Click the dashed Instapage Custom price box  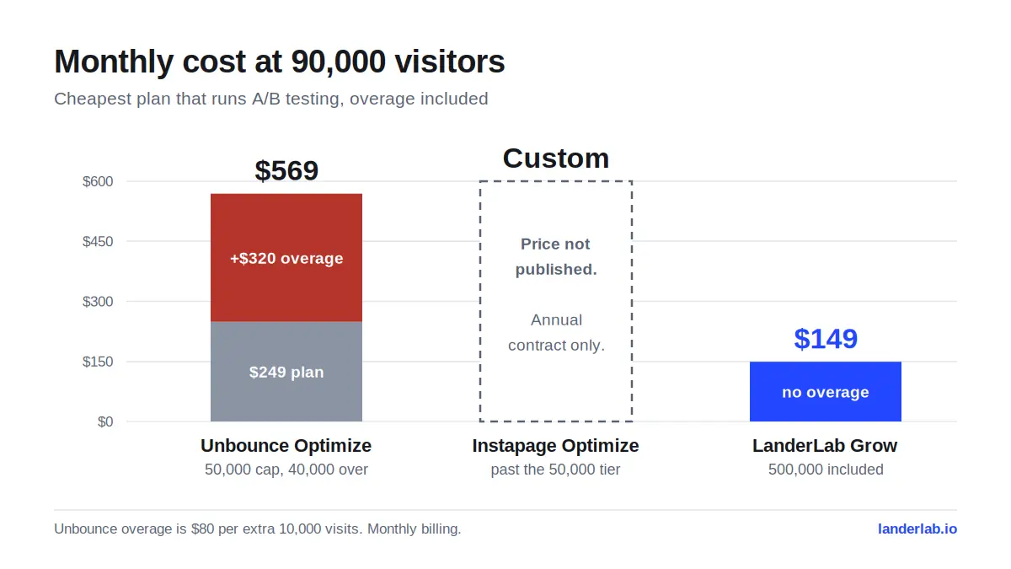556,301
